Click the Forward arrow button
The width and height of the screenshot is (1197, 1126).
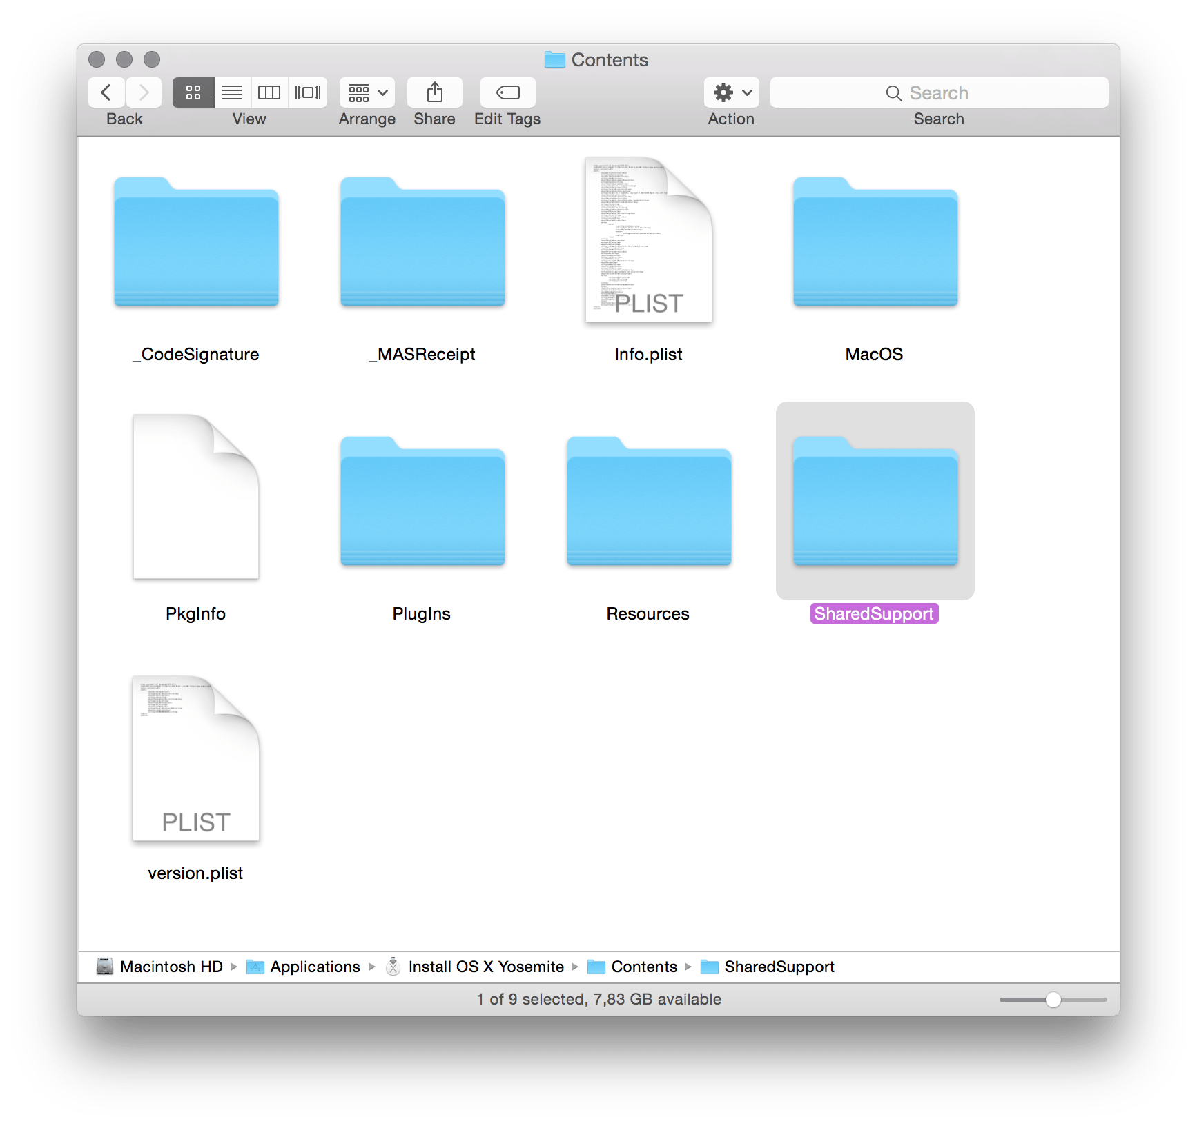[x=144, y=92]
